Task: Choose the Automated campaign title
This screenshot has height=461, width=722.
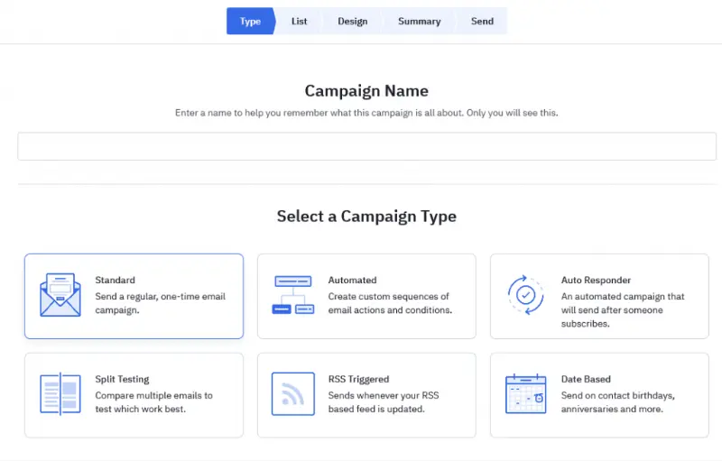Action: [352, 281]
